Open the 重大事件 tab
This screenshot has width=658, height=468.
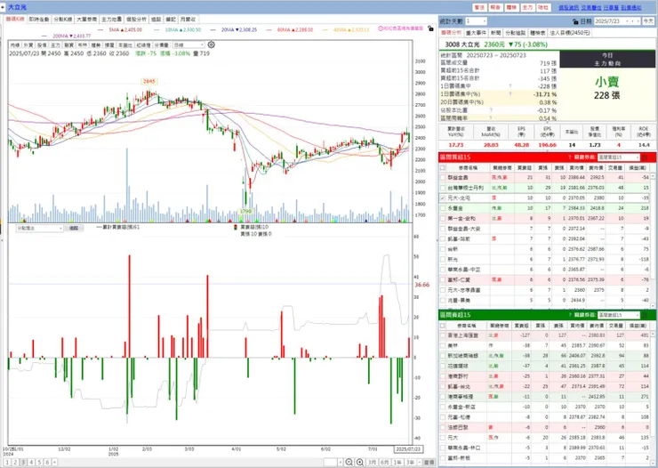(x=476, y=33)
